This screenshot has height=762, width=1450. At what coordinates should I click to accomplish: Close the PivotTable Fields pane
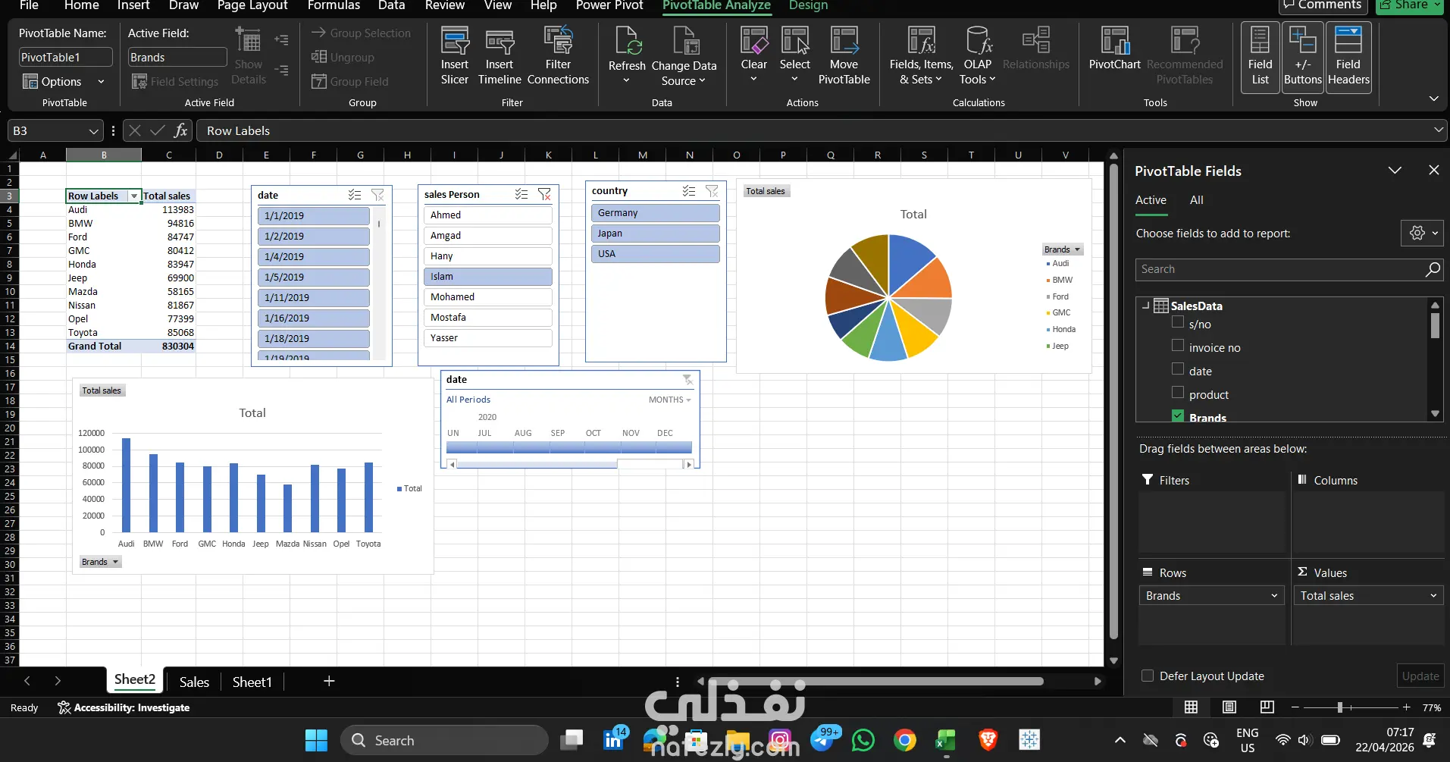1433,170
